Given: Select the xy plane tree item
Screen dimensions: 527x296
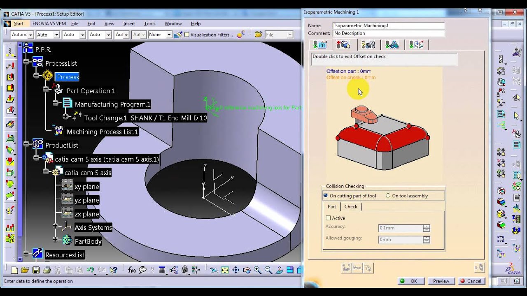Looking at the screenshot, I should pyautogui.click(x=86, y=187).
